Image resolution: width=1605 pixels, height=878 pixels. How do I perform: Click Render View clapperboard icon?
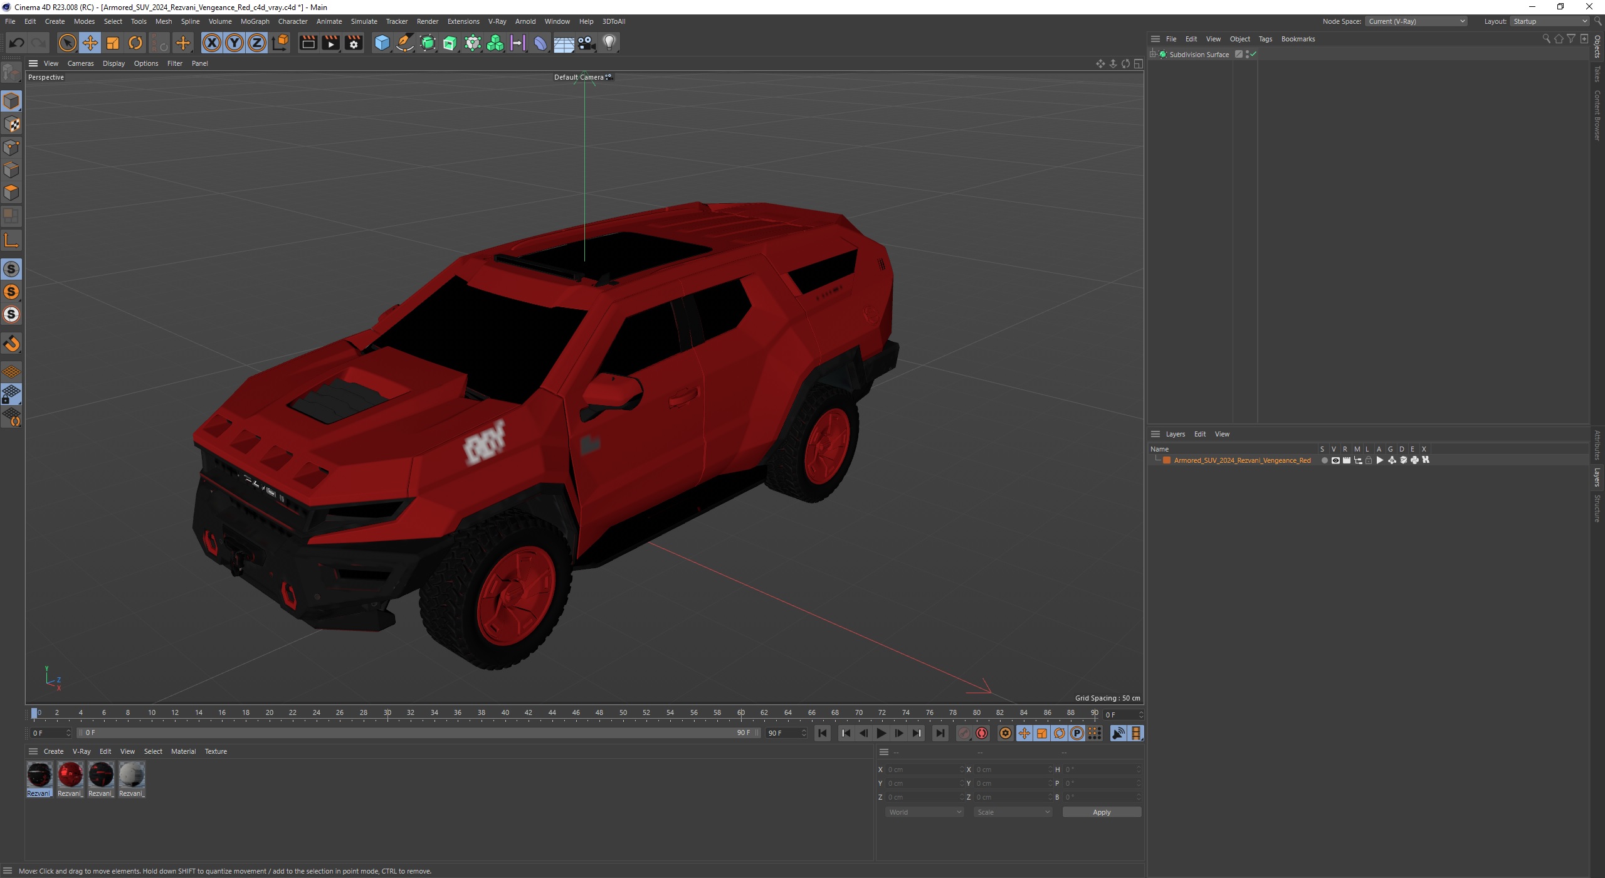tap(308, 43)
